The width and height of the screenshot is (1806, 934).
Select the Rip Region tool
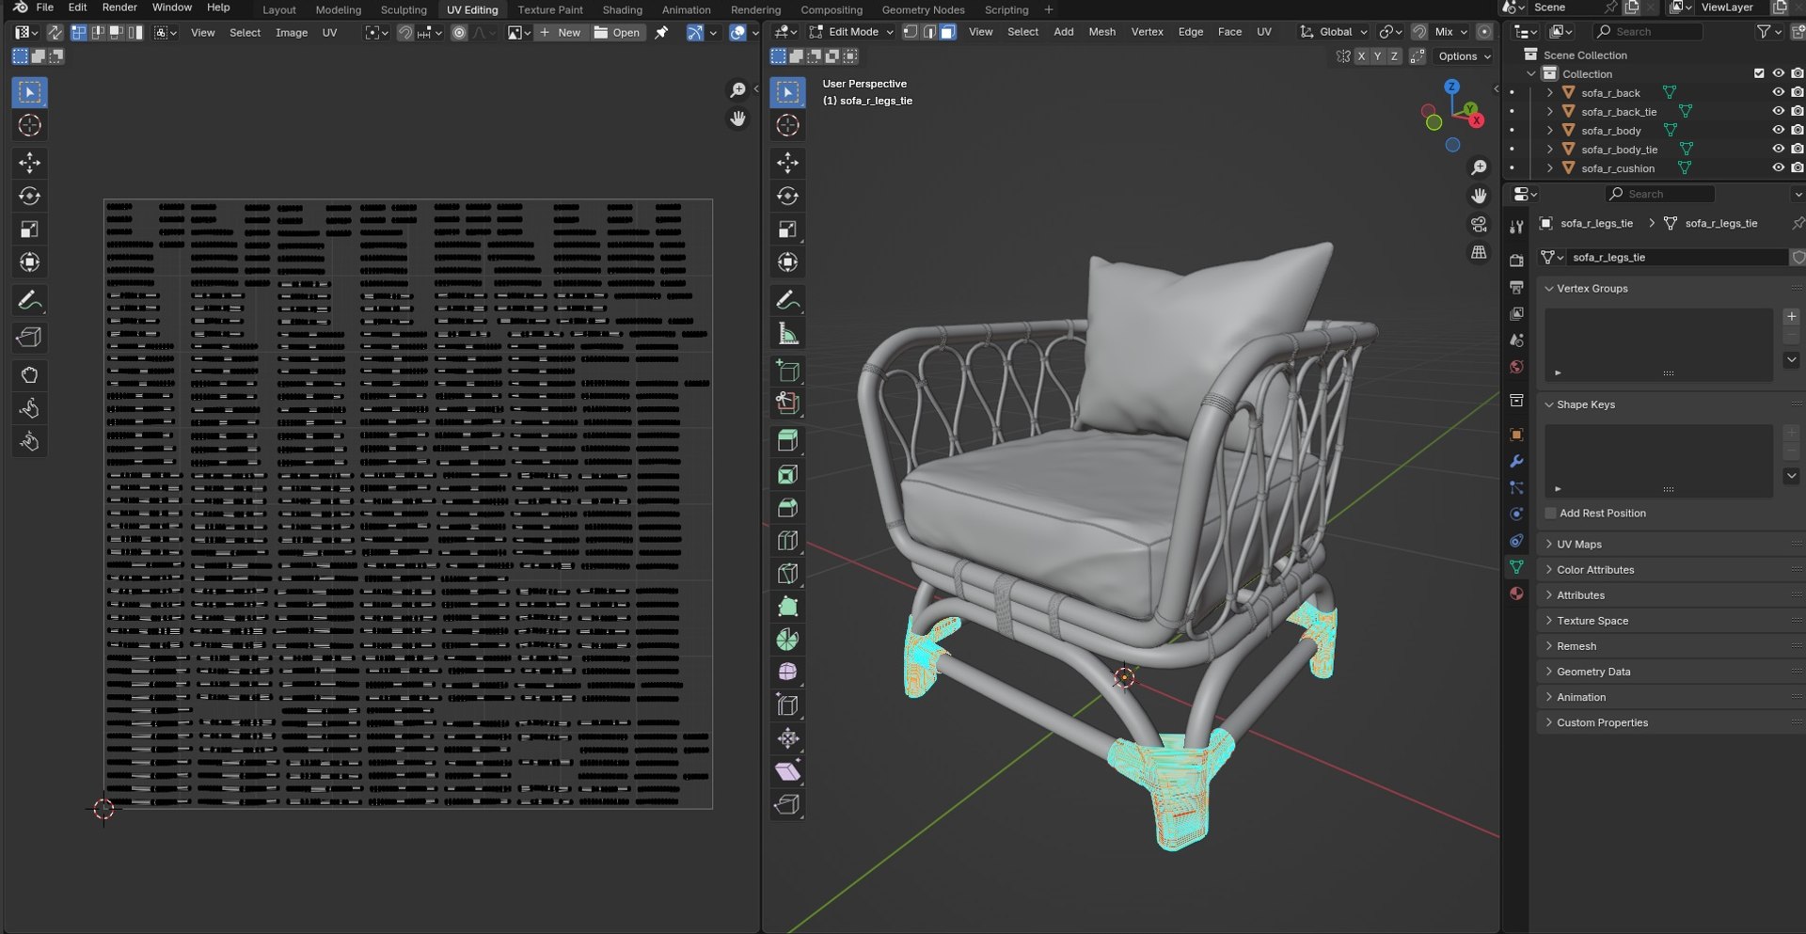[x=788, y=805]
